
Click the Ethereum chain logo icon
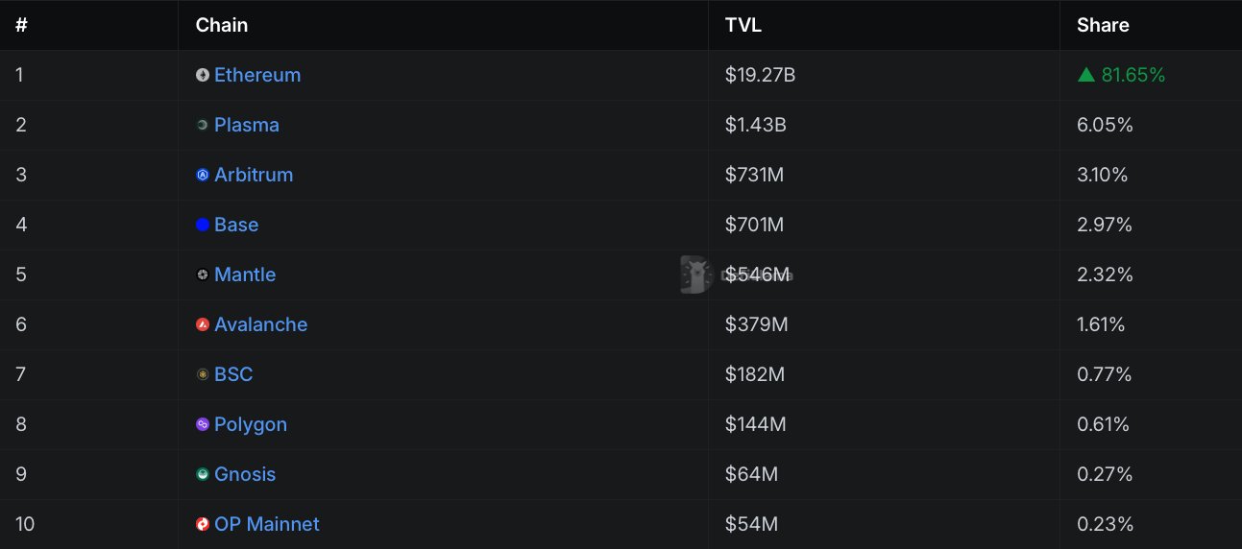pos(203,75)
